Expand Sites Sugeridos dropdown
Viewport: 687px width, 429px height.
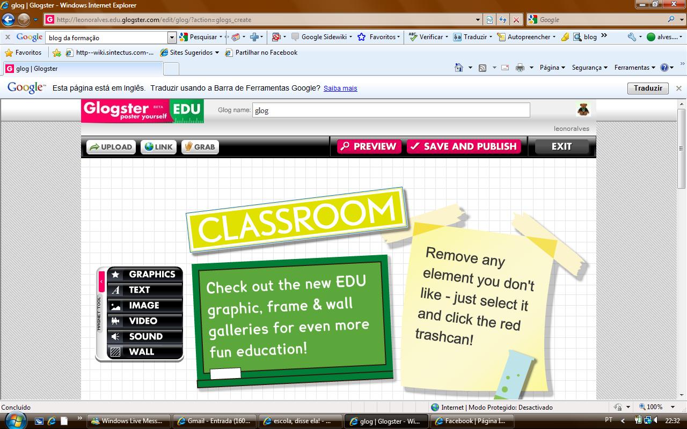[217, 53]
